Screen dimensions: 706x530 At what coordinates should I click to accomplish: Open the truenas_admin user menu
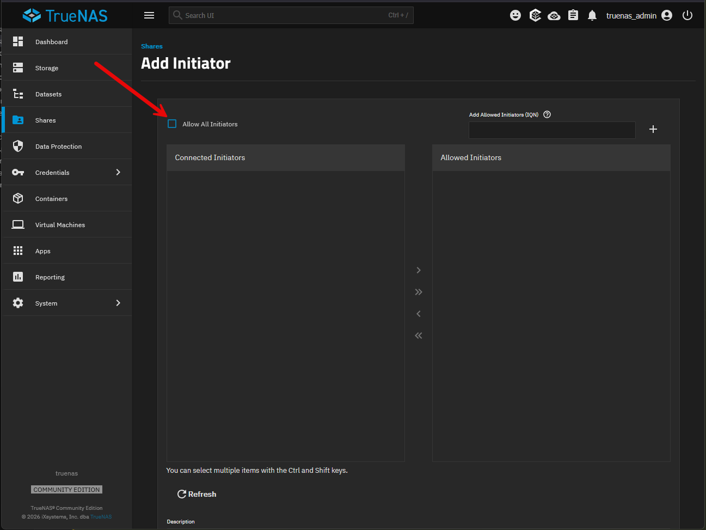639,15
